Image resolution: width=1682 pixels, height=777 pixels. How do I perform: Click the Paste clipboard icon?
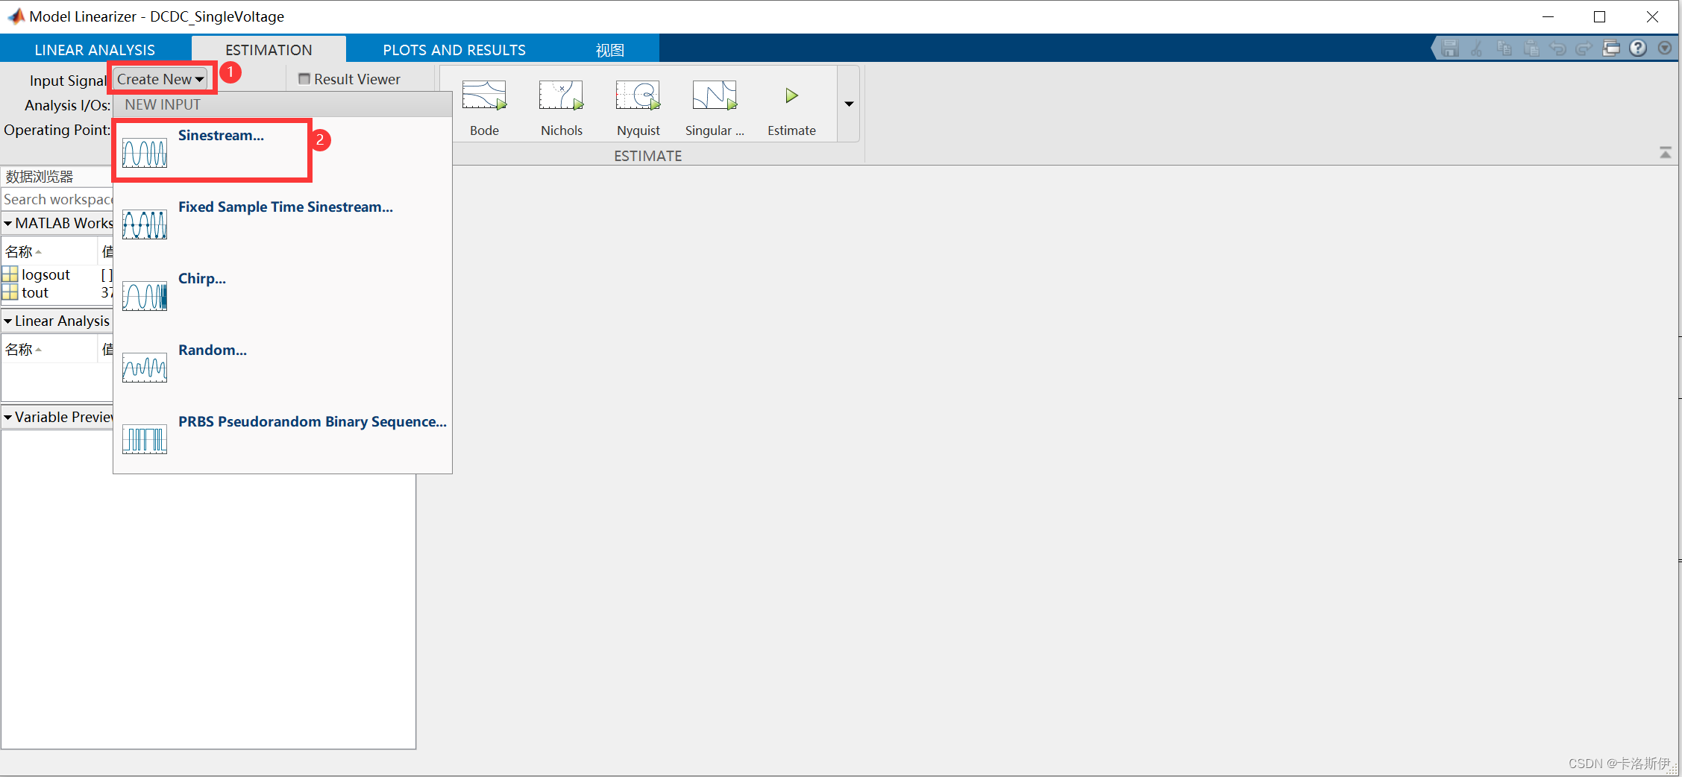coord(1531,48)
